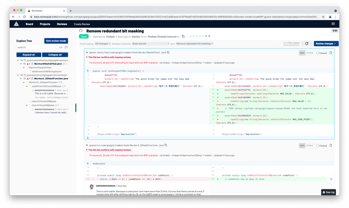Click the bookmark star in the address bar
Image resolution: width=349 pixels, height=208 pixels.
point(323,17)
